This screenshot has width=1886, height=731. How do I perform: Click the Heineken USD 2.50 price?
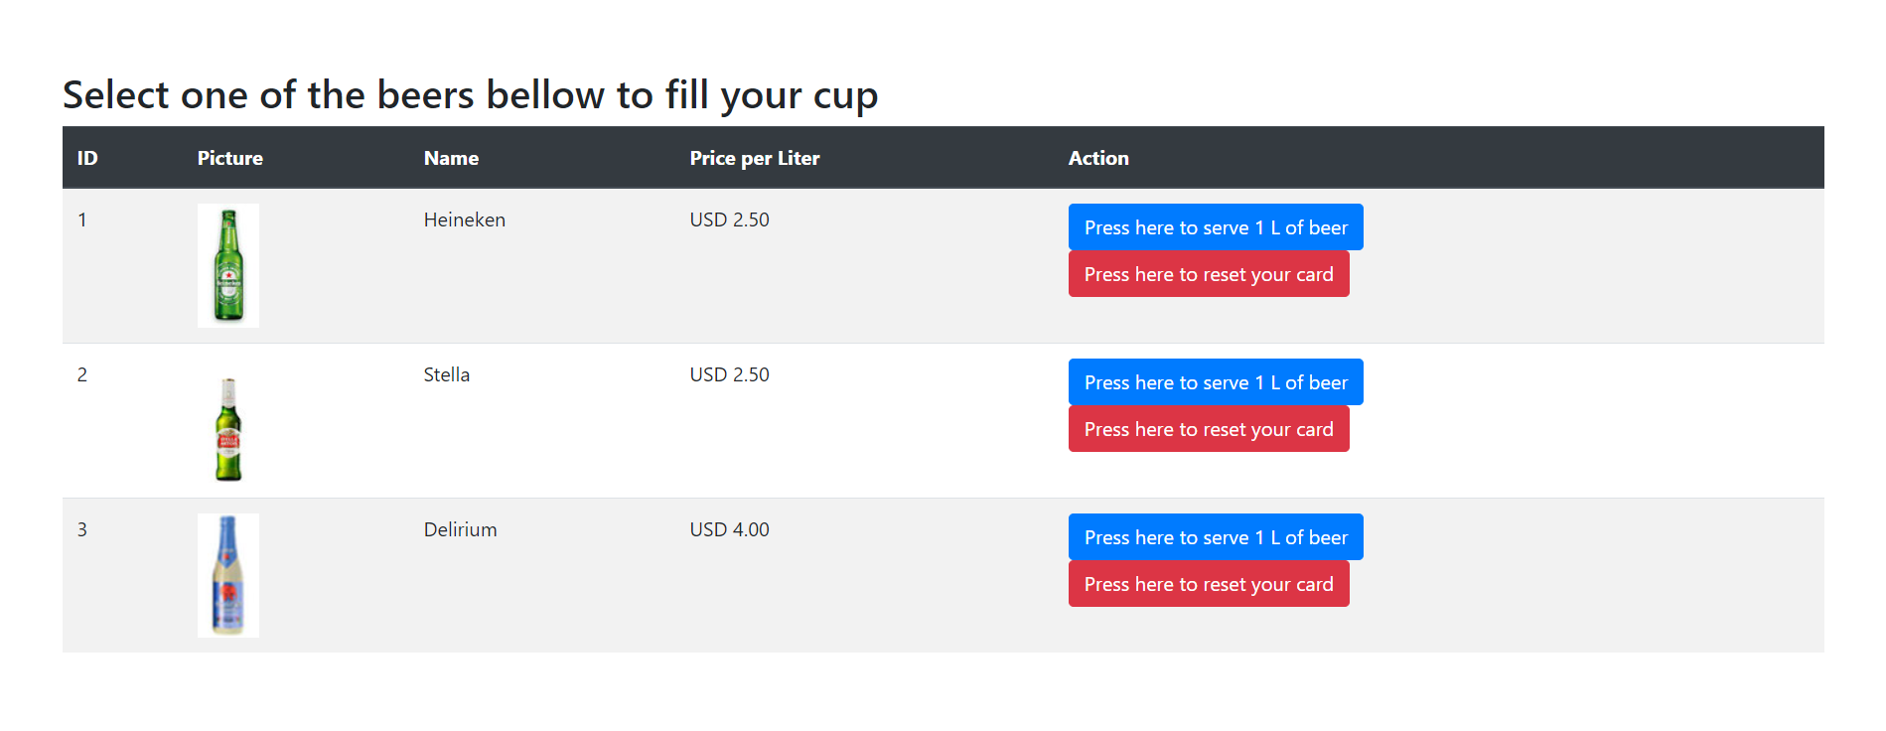[729, 219]
